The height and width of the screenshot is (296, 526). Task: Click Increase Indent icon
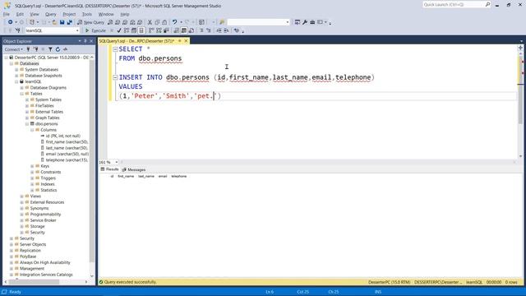[227, 30]
